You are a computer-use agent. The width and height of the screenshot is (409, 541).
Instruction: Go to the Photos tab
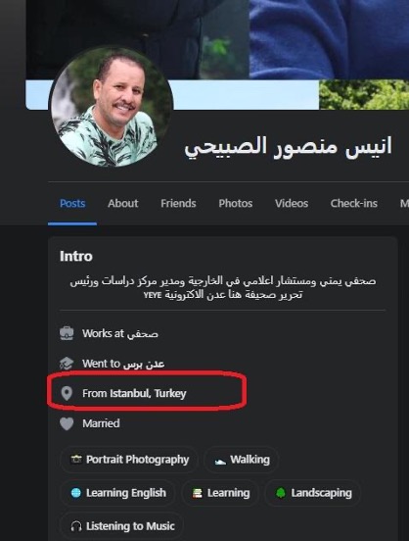[236, 203]
